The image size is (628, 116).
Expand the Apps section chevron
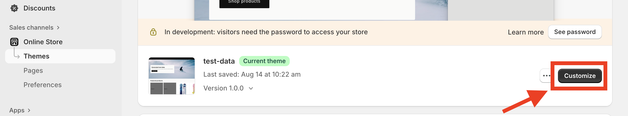click(x=29, y=110)
